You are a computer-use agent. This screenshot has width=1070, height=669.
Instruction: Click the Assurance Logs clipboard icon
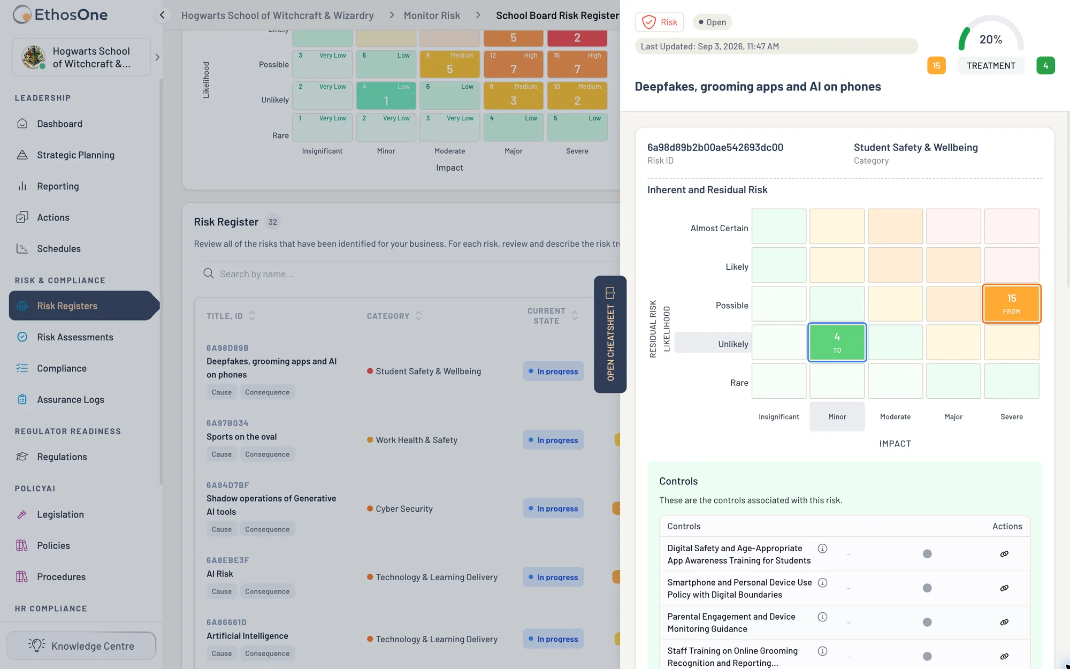22,399
